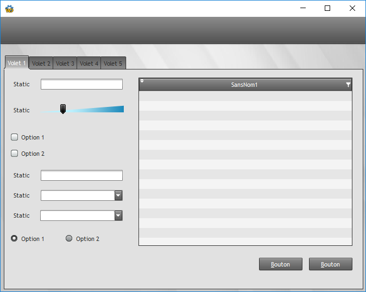Click the SansNom1 column header
This screenshot has height=292, width=366.
pyautogui.click(x=244, y=85)
